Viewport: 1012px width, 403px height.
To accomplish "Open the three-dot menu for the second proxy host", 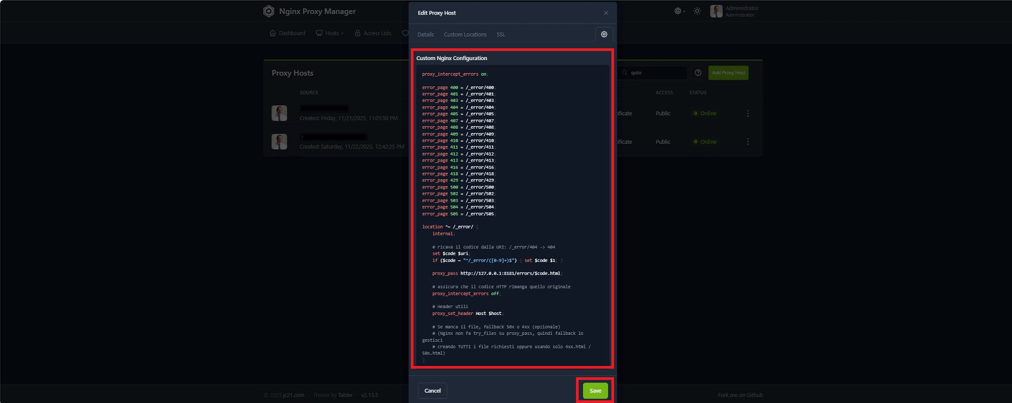I will click(748, 142).
